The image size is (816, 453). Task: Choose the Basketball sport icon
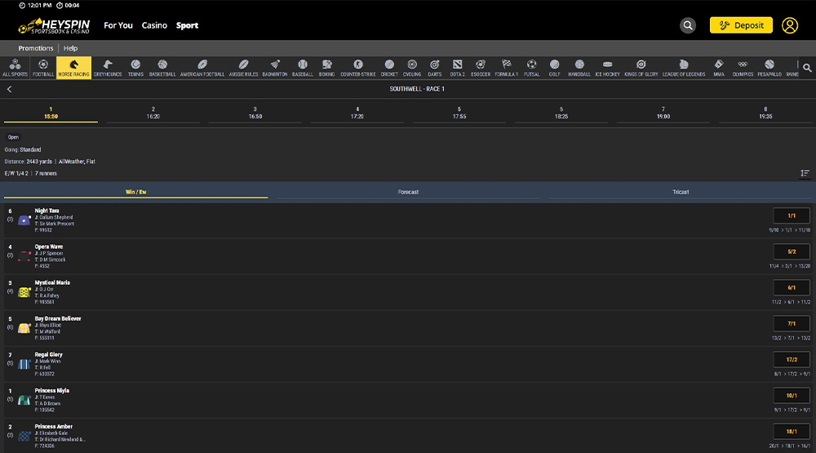click(x=162, y=68)
